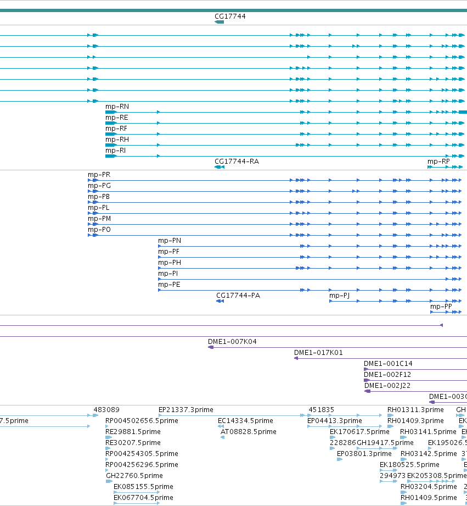
Task: Click the DME1-017K01 clone arrowhead
Action: click(296, 358)
